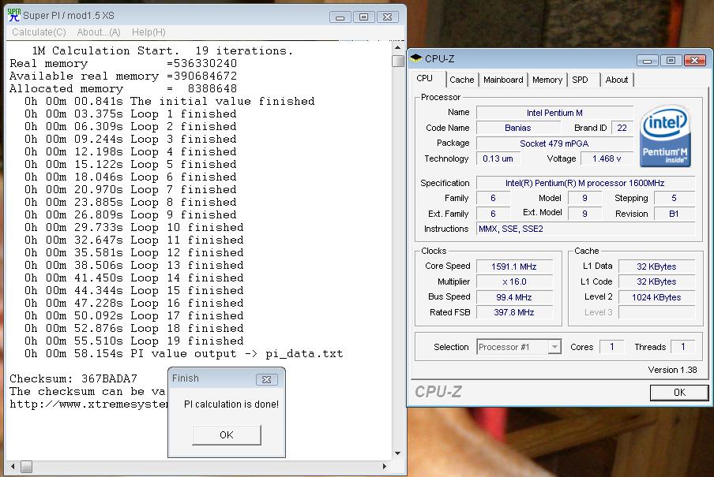The height and width of the screenshot is (477, 714).
Task: Switch to the Mainboard tab in CPU-Z
Action: pyautogui.click(x=503, y=80)
